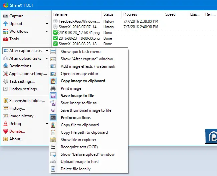
Task: Select the 2016-08-23_17-58-41.png row
Action: click(x=134, y=33)
